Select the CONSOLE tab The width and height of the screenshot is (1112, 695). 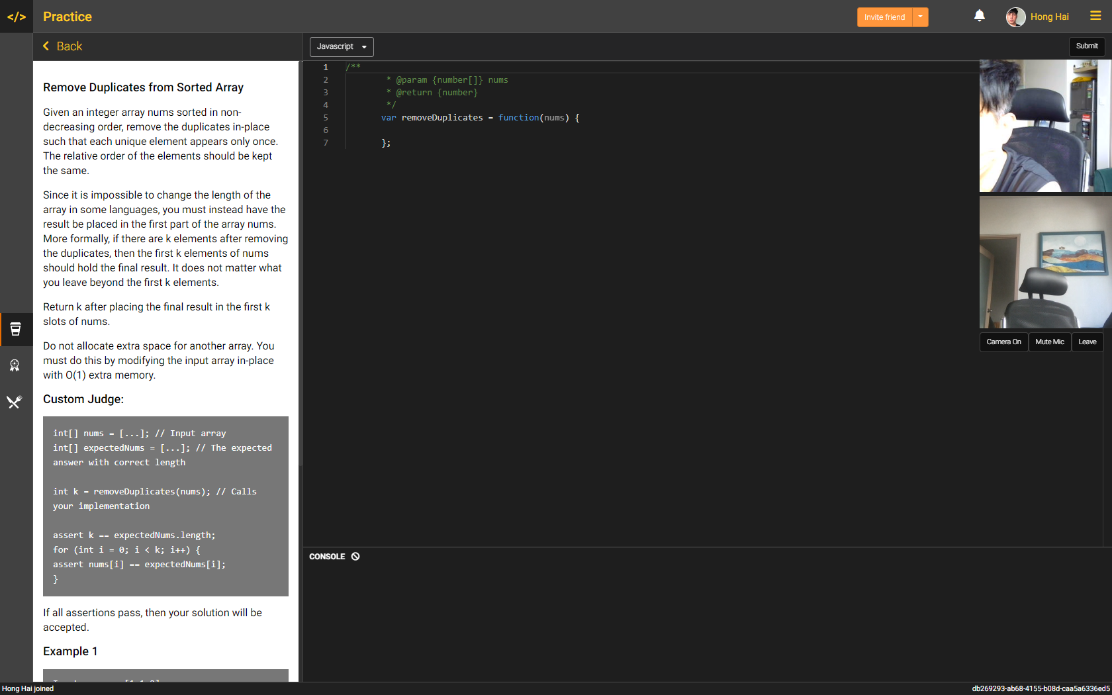(x=327, y=556)
